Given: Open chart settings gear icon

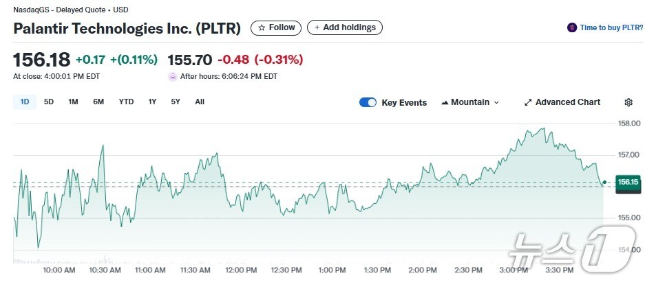Looking at the screenshot, I should 628,102.
